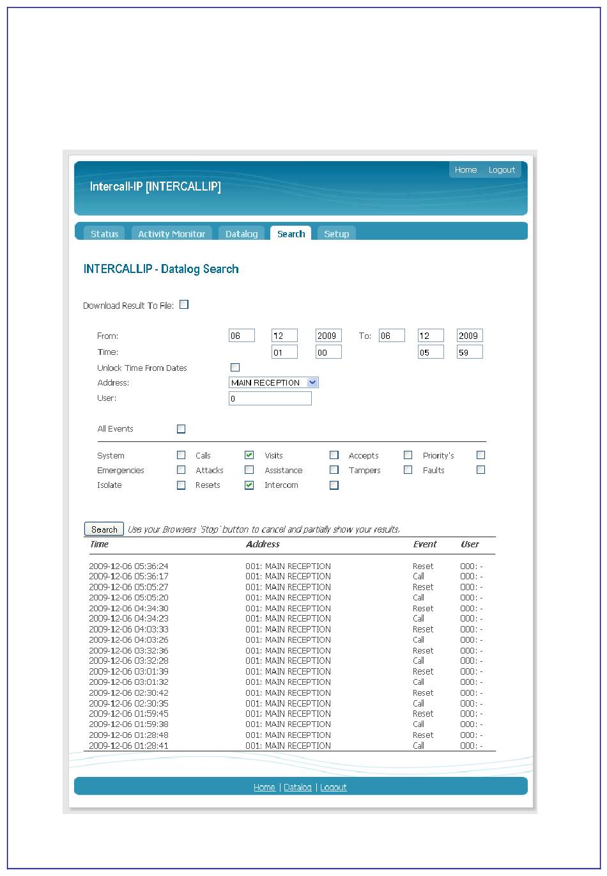Click the User input field
Image resolution: width=607 pixels, height=876 pixels.
point(270,398)
